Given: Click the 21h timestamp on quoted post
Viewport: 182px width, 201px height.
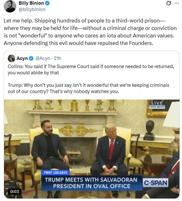Looking at the screenshot, I should [x=58, y=58].
